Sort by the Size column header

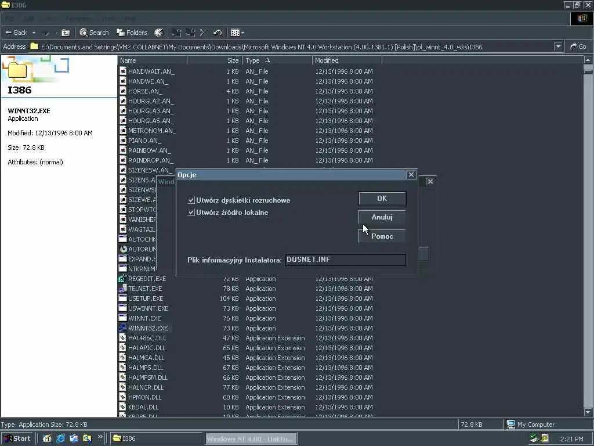[215, 60]
